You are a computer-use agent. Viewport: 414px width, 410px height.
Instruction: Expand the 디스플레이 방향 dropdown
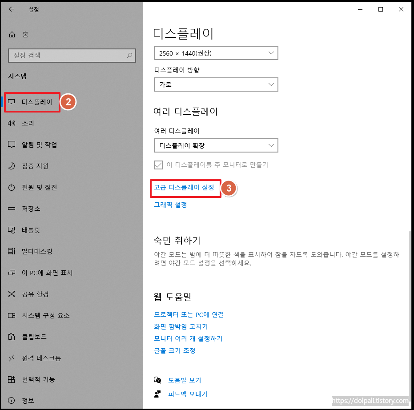216,84
